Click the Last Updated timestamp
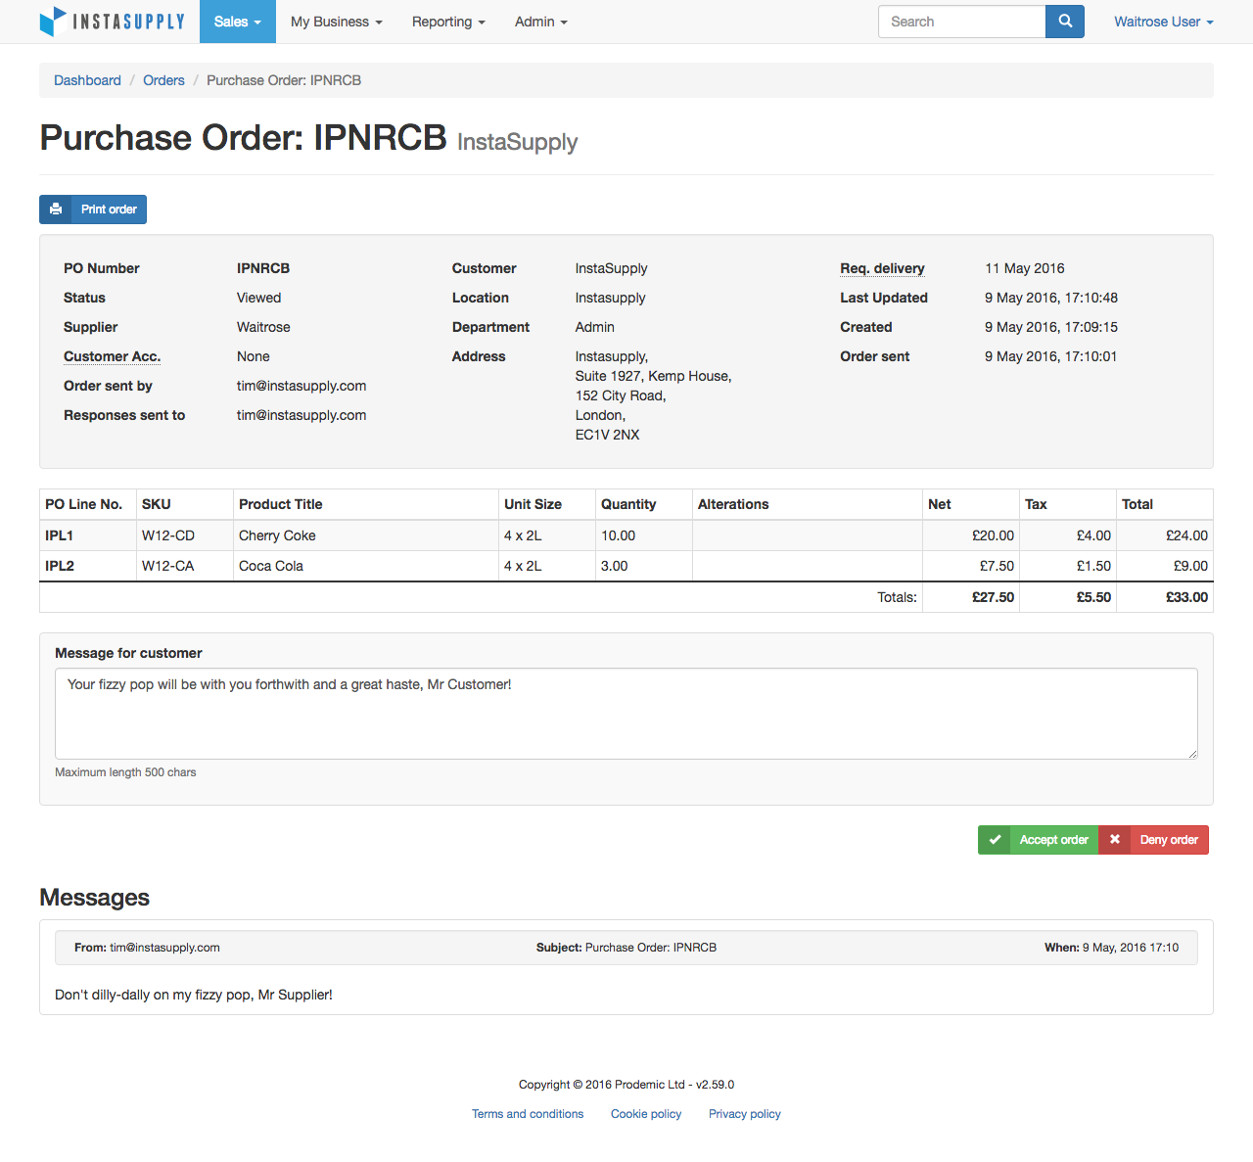This screenshot has height=1162, width=1253. [x=1051, y=298]
